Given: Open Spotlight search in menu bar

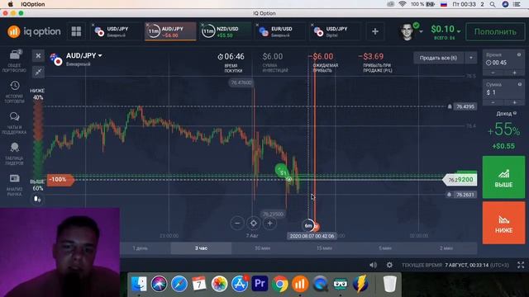Looking at the screenshot, I should [x=493, y=4].
